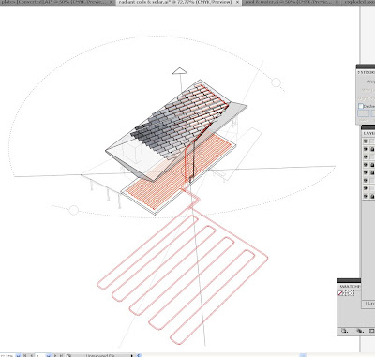This screenshot has height=357, width=375.
Task: Hide the bottom layer with its eye icon
Action: tap(366, 196)
